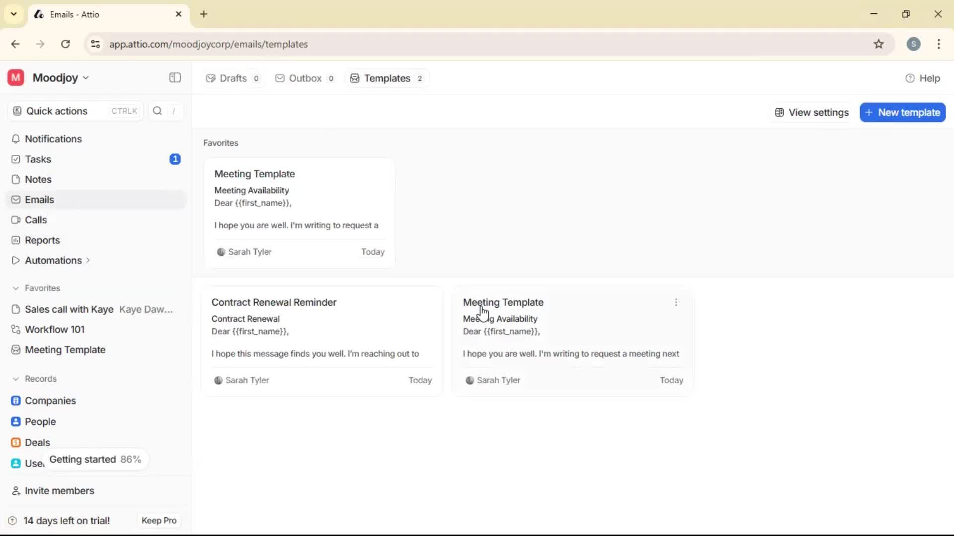Check the Getting started 86% progress
The image size is (954, 536).
pos(95,459)
